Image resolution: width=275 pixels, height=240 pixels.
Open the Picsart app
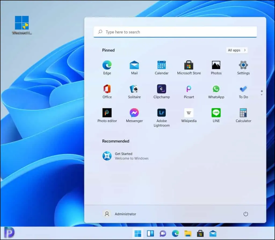189,92
